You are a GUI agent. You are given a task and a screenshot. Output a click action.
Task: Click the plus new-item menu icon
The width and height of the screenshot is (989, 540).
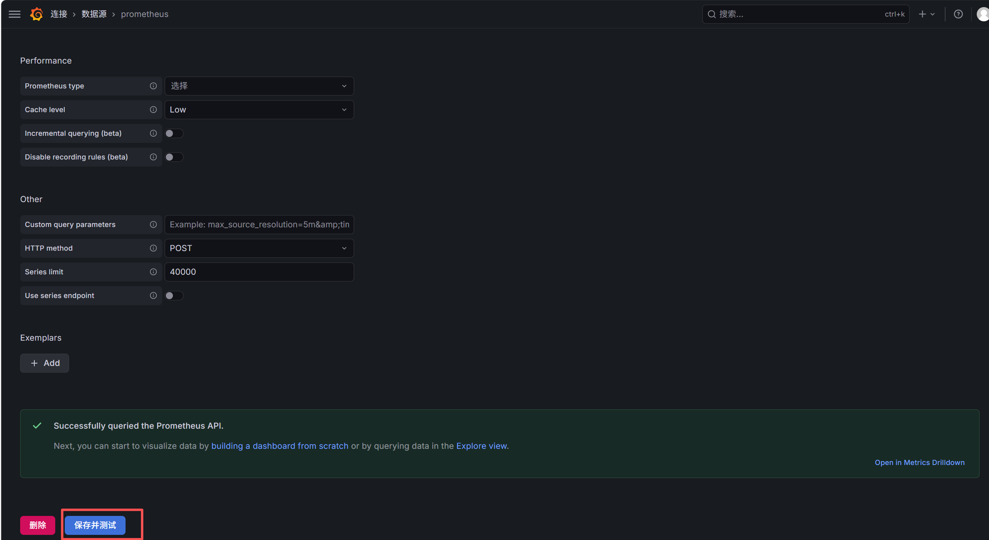(x=926, y=14)
